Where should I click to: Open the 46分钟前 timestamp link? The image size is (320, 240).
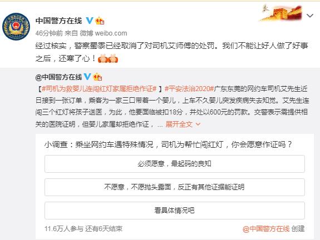(x=49, y=33)
